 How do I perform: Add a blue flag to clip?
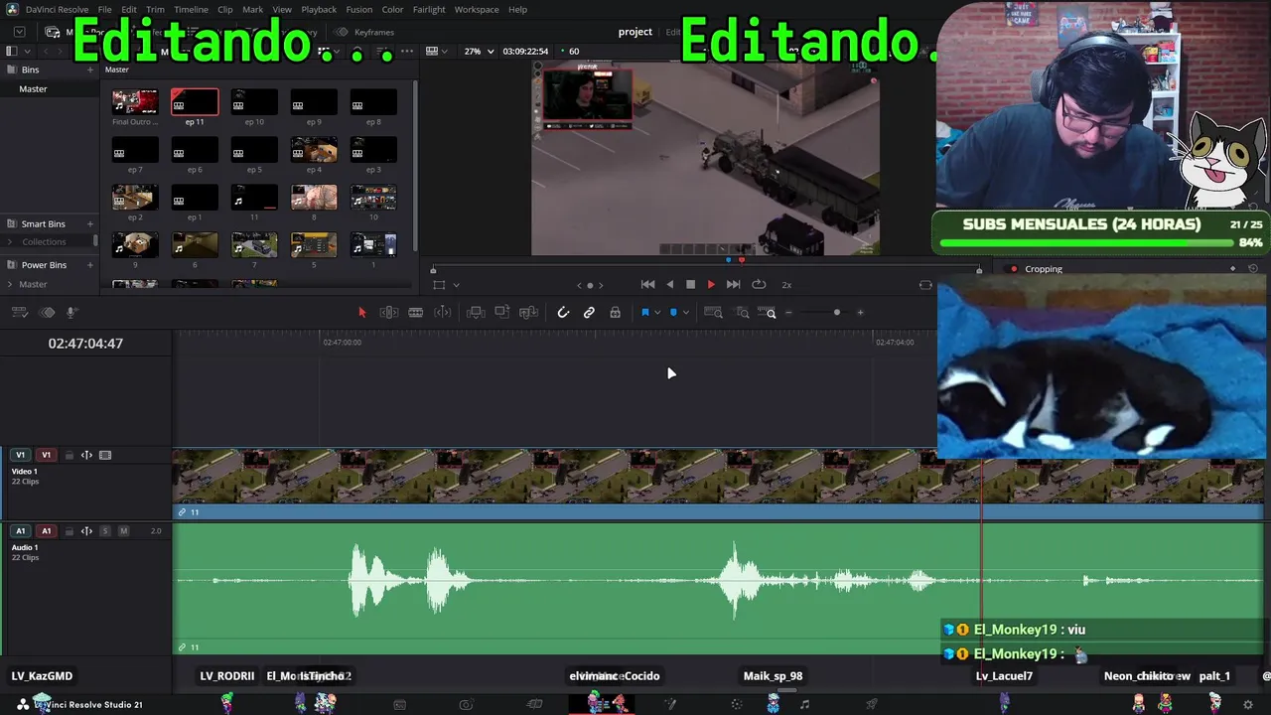pos(645,313)
